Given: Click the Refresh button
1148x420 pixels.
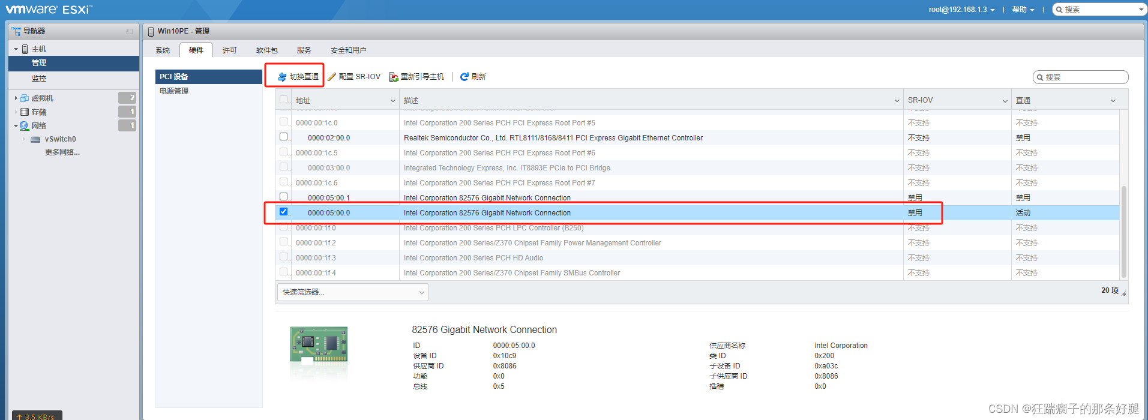Looking at the screenshot, I should (x=473, y=77).
